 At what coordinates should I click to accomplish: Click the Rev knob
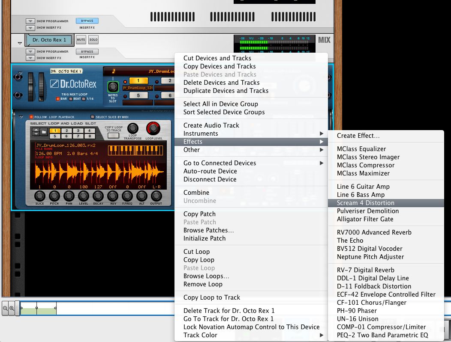click(x=113, y=196)
